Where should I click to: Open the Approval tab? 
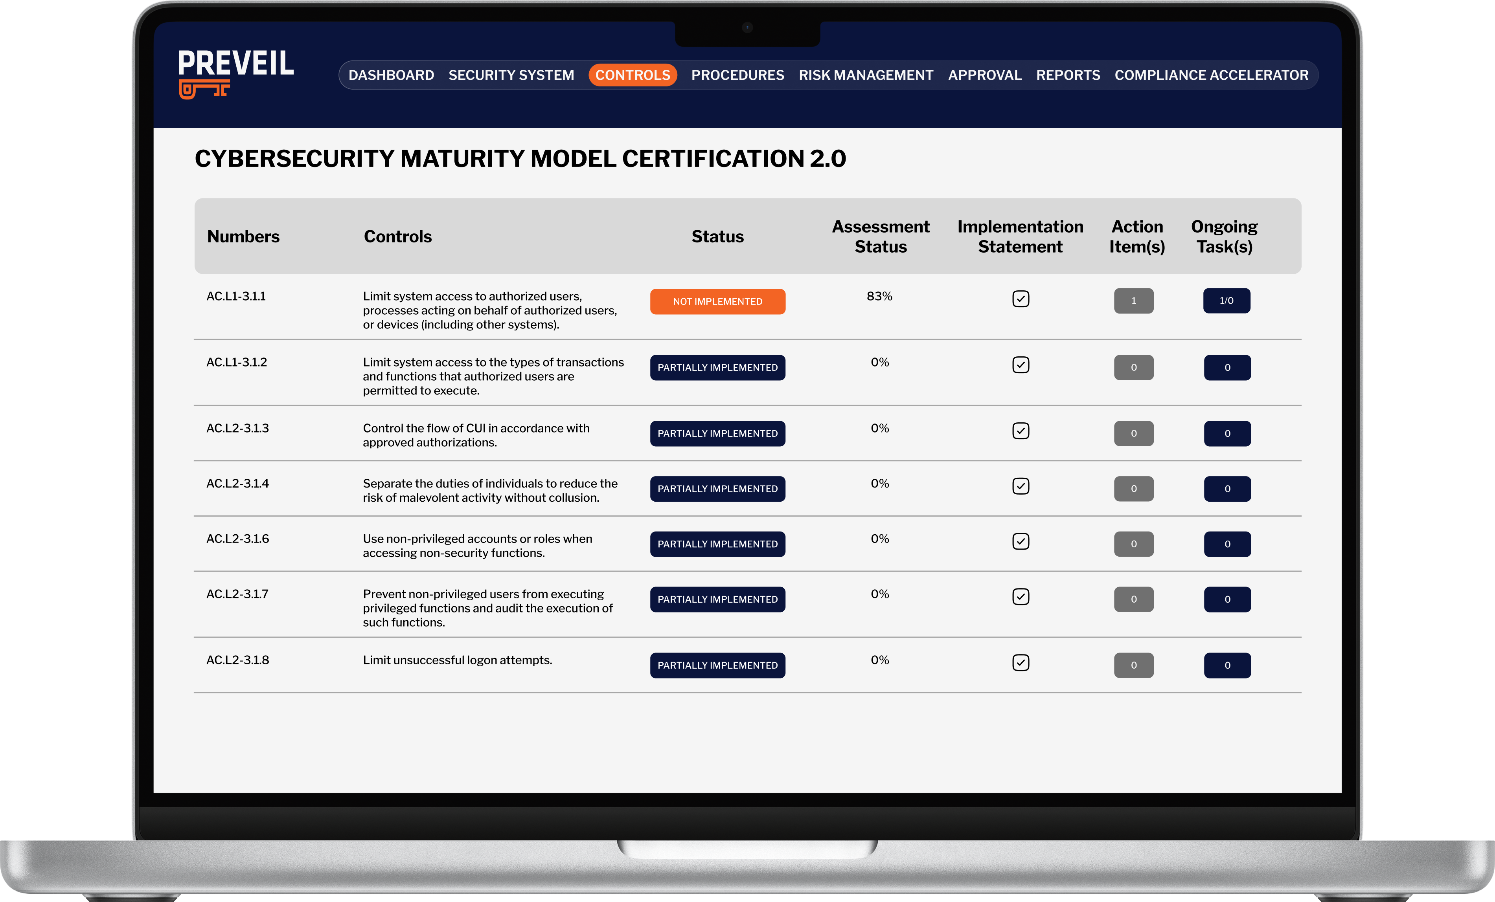985,75
